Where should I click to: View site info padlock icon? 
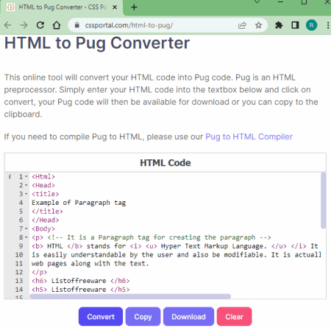tap(77, 25)
